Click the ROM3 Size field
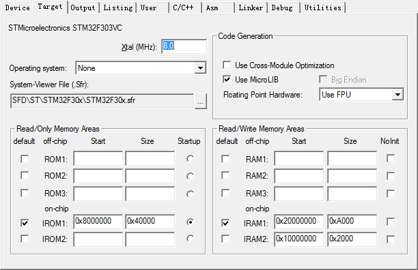This screenshot has height=270, width=418. (150, 194)
